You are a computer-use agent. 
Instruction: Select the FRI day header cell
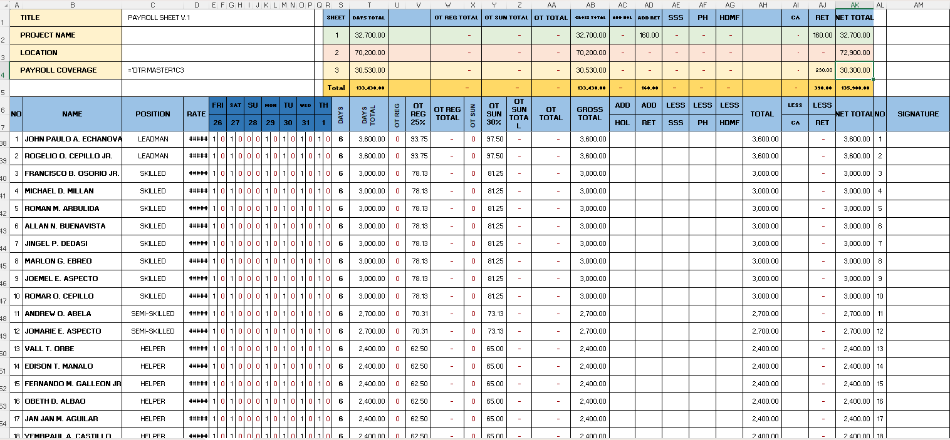217,105
